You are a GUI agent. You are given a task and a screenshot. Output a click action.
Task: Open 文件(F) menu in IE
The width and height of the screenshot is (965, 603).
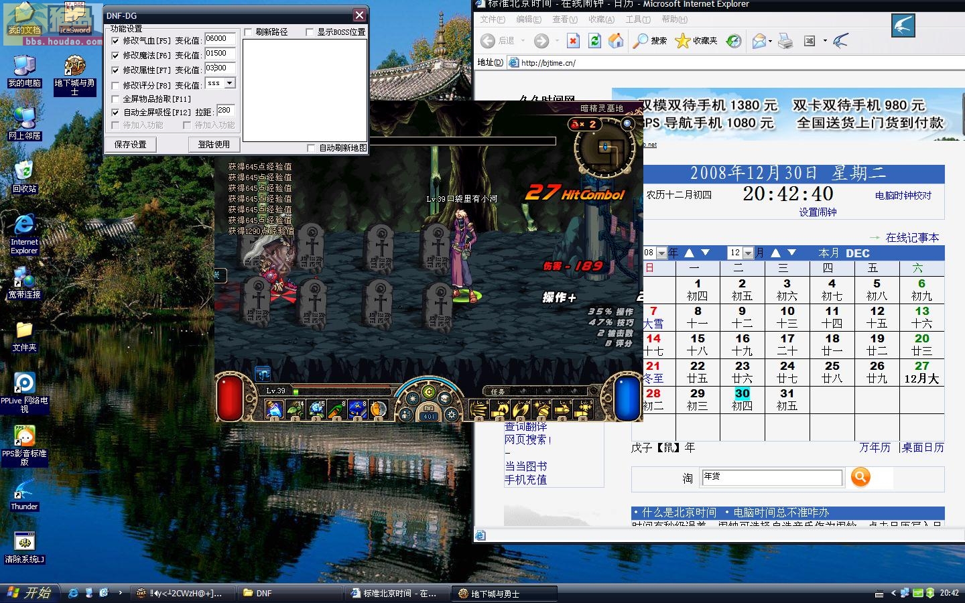pyautogui.click(x=493, y=19)
